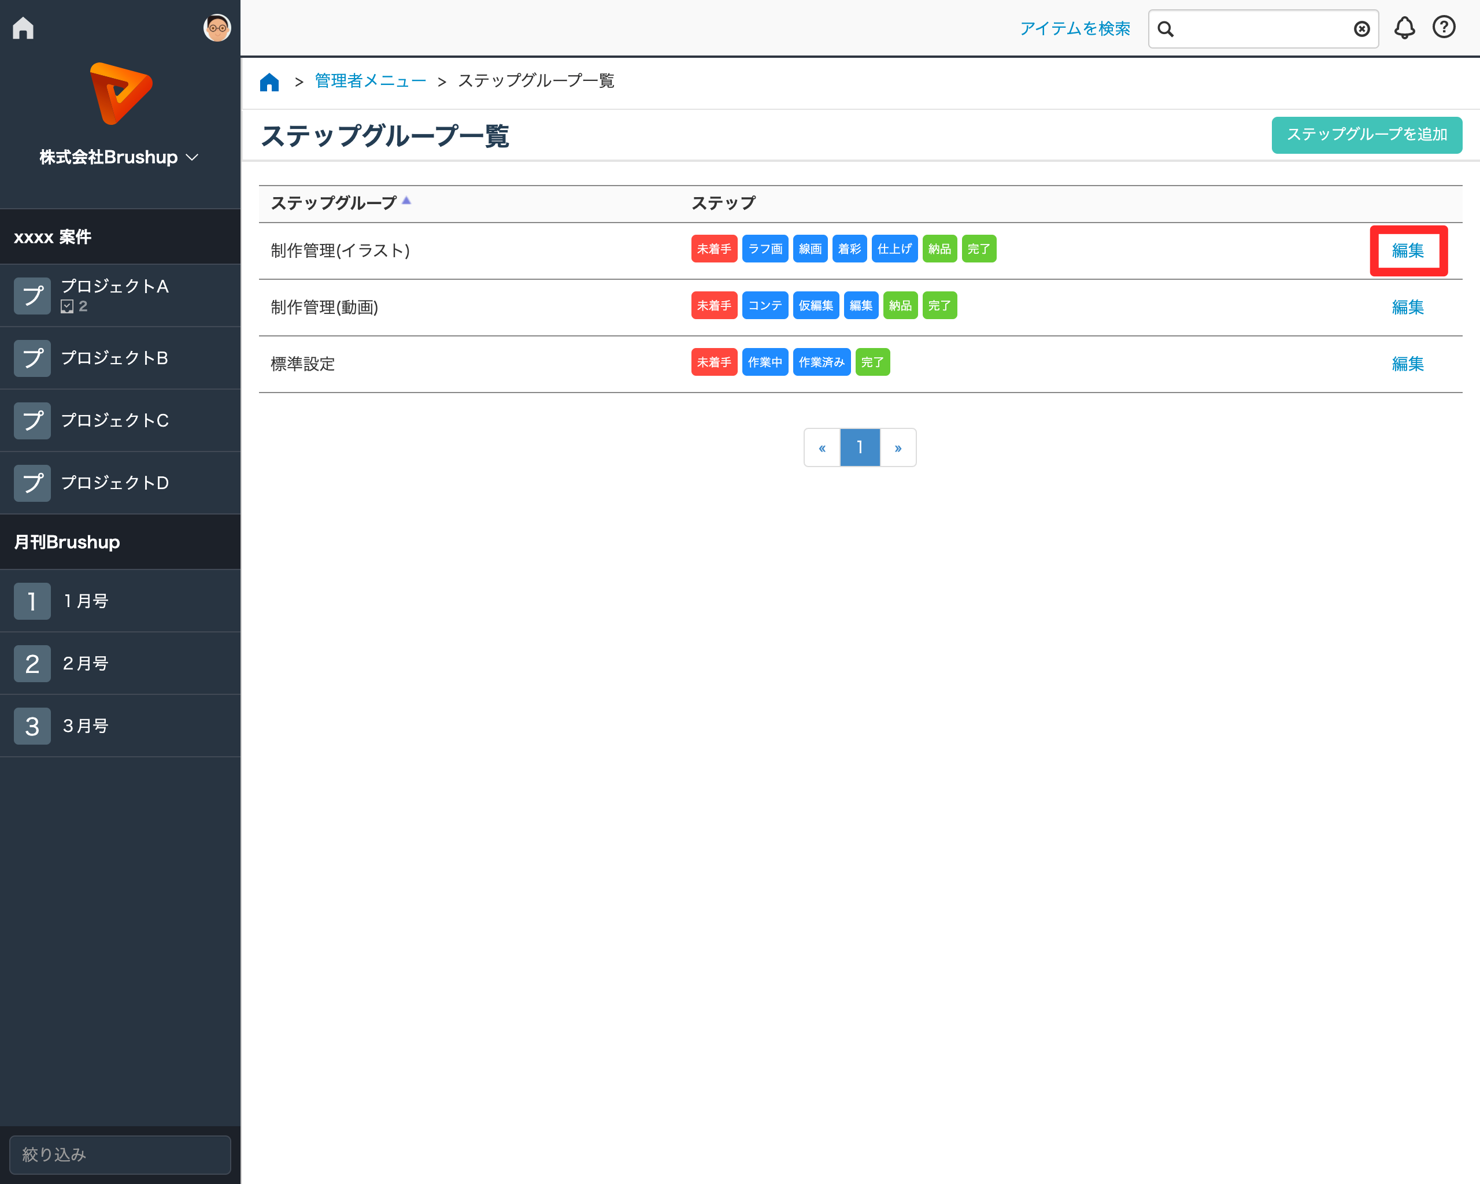
Task: Click the task checkbox icon under プロジェクトA
Action: pos(66,307)
